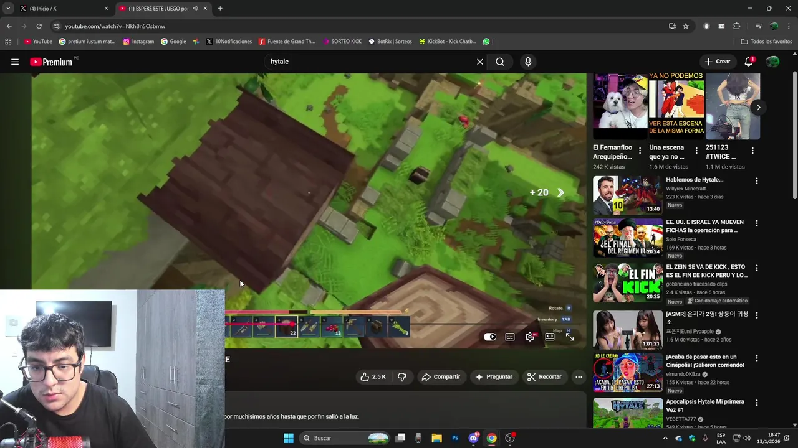Viewport: 798px width, 448px height.
Task: Open player settings gear
Action: [530, 337]
